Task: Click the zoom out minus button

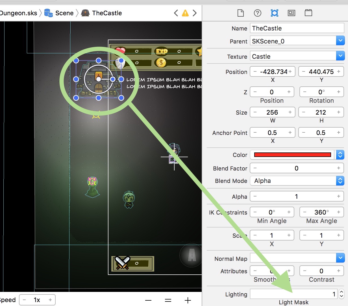Action: click(148, 300)
